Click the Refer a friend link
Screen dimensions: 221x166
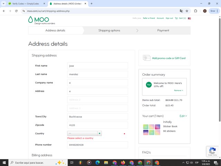[149, 18]
